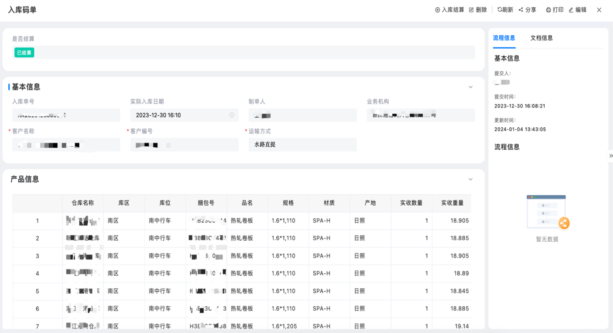The height and width of the screenshot is (333, 613).
Task: Collapse the 基本信息 section
Action: tap(471, 87)
